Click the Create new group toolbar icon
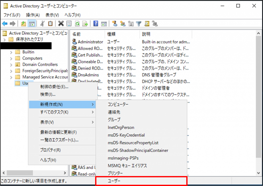This screenshot has height=186, width=263. [123, 24]
